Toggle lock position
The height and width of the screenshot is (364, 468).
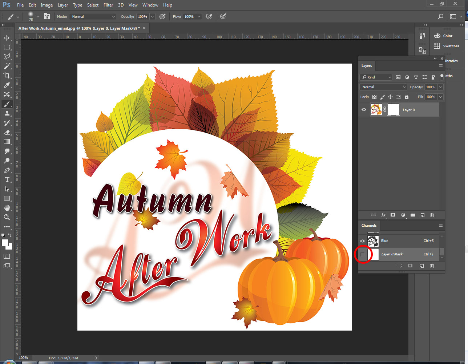[x=390, y=97]
